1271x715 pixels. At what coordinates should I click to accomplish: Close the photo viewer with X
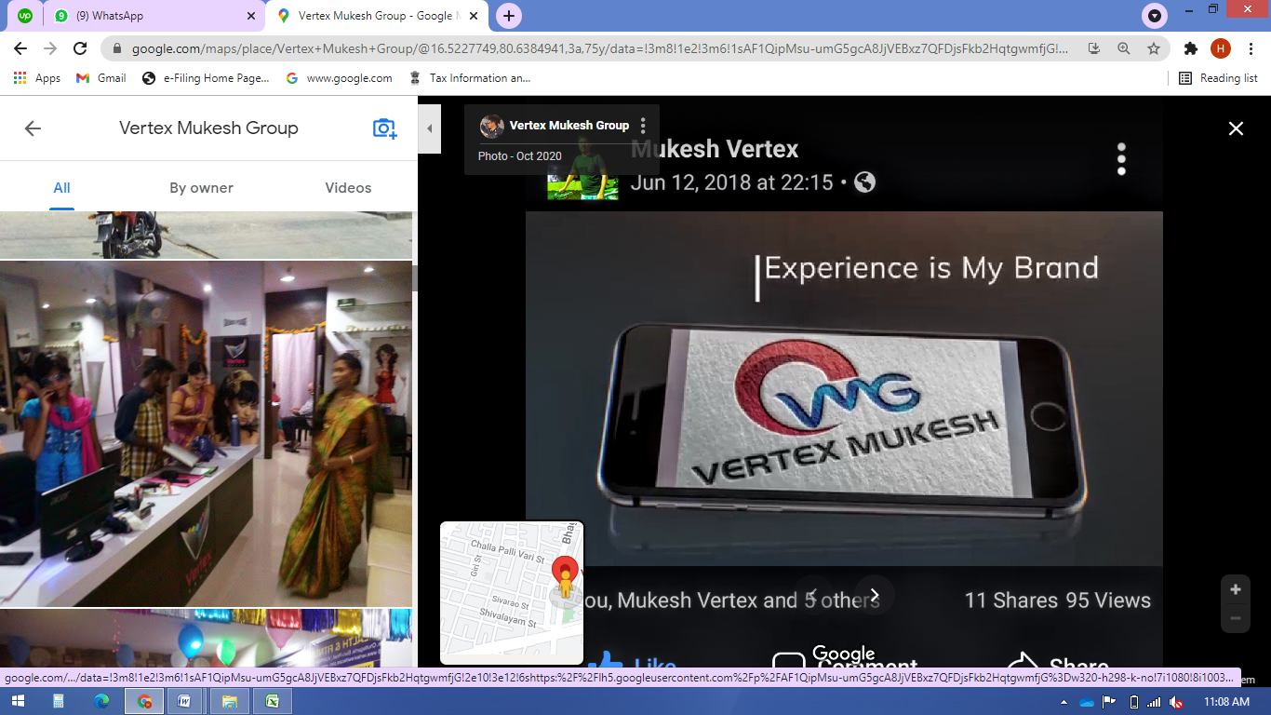click(x=1236, y=128)
